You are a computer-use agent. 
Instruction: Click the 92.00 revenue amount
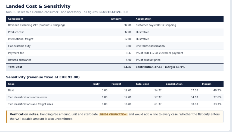(128, 25)
